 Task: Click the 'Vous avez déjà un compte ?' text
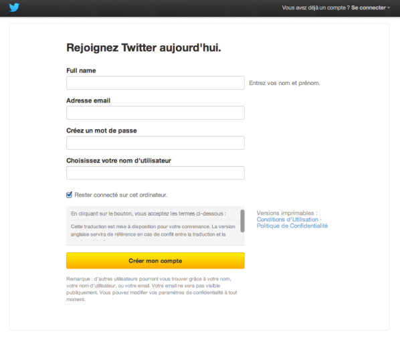tap(316, 7)
